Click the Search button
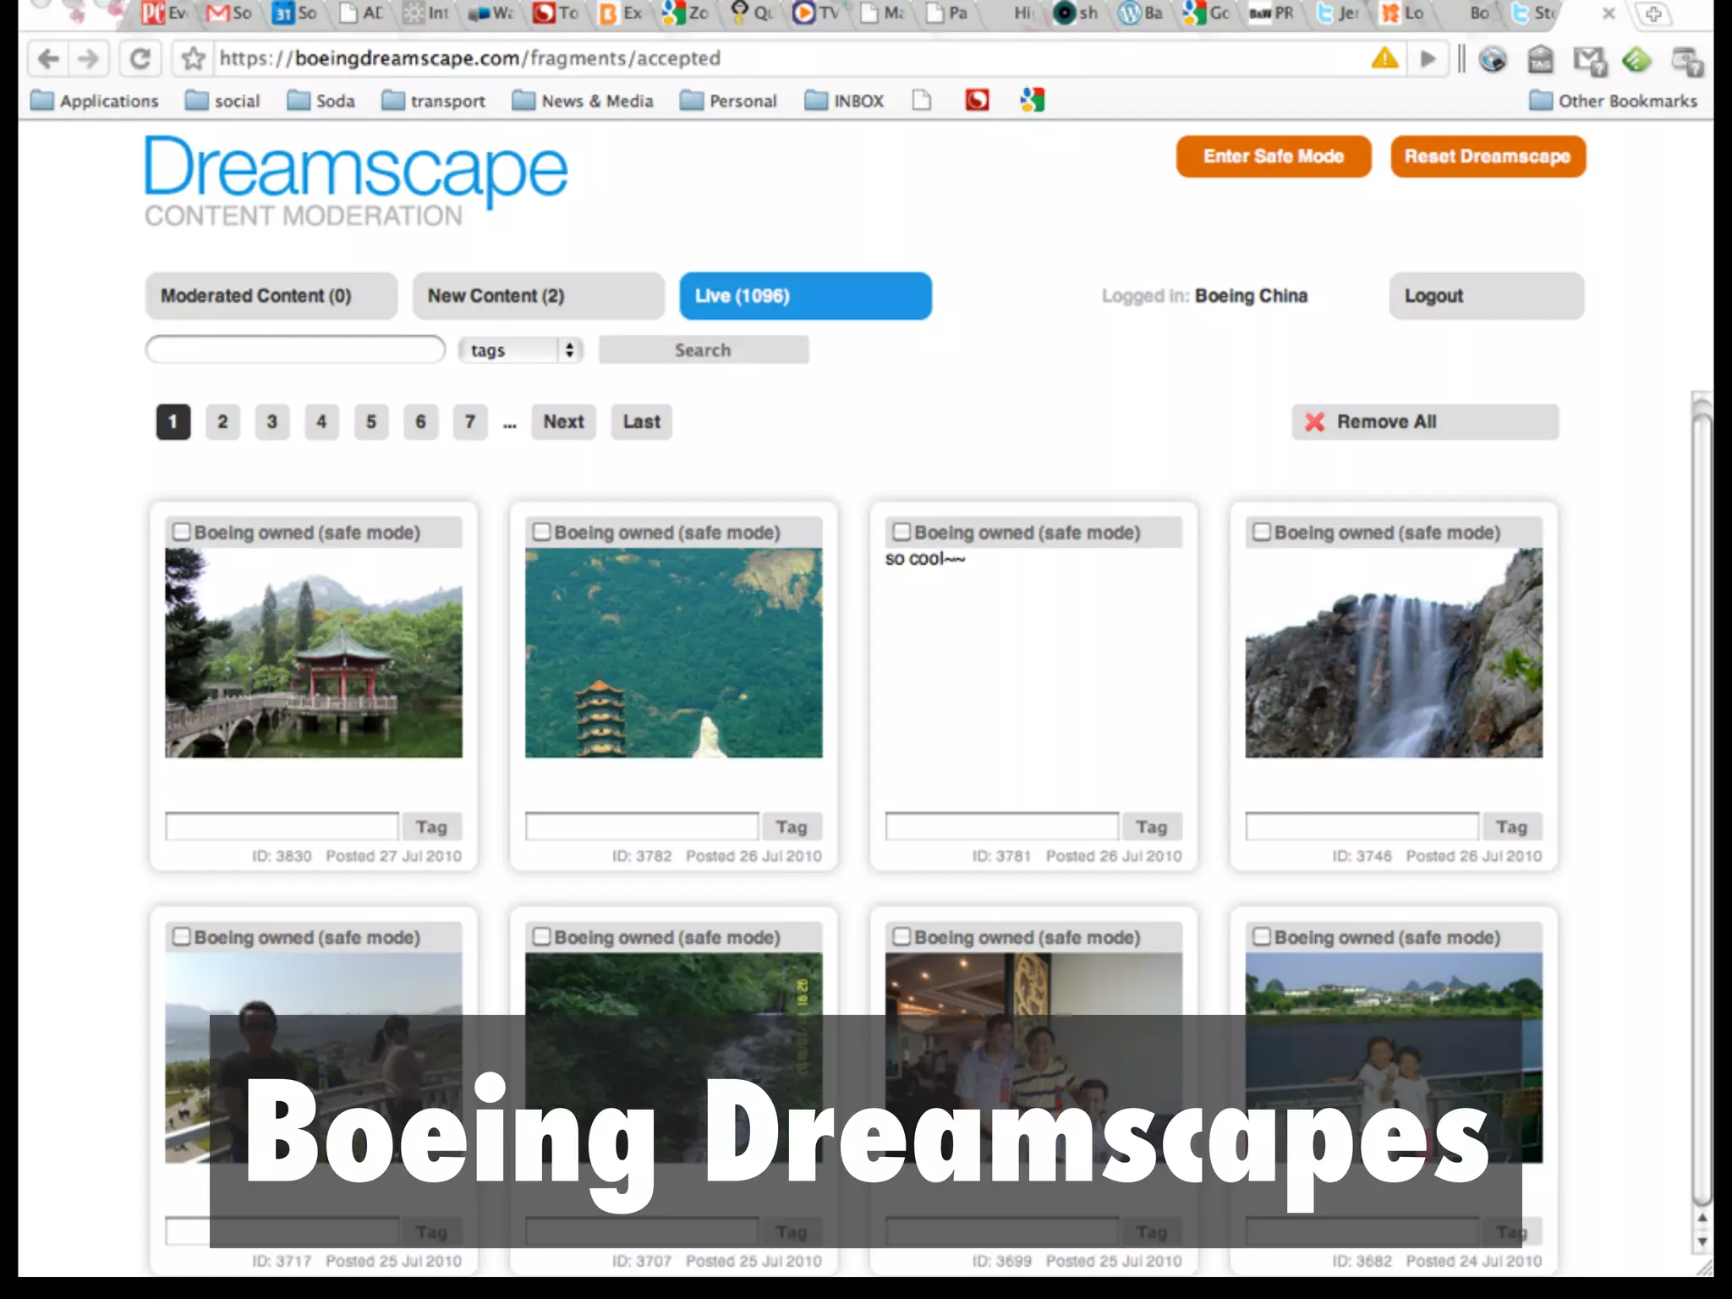The height and width of the screenshot is (1299, 1732). (x=703, y=350)
